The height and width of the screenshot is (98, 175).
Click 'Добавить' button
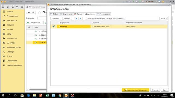(x=56, y=19)
